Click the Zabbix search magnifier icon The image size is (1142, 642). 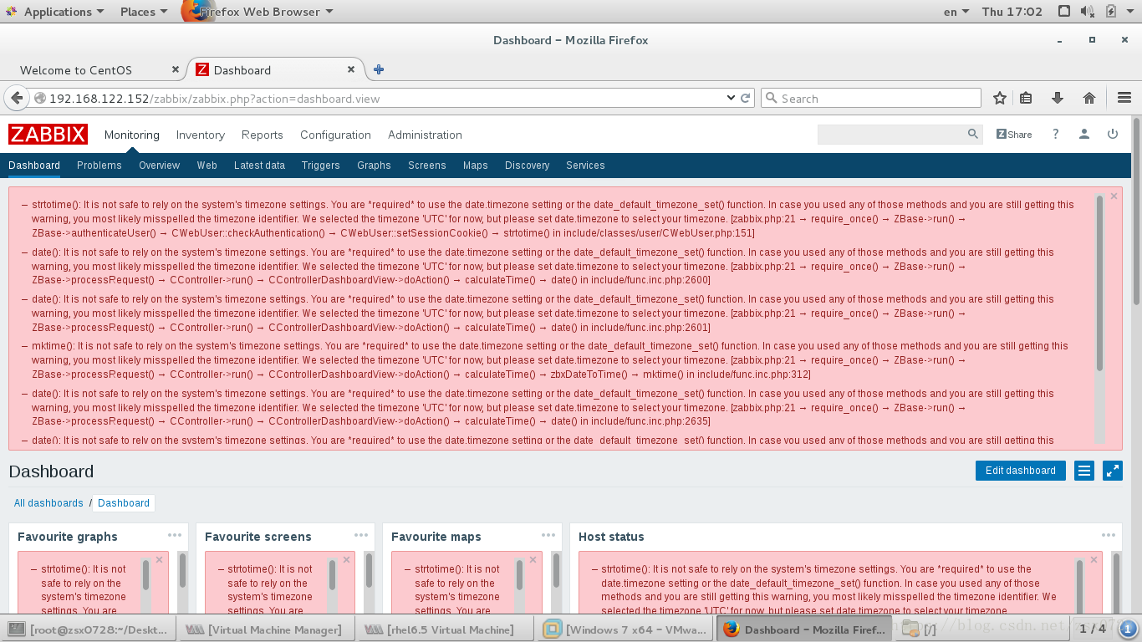tap(973, 134)
